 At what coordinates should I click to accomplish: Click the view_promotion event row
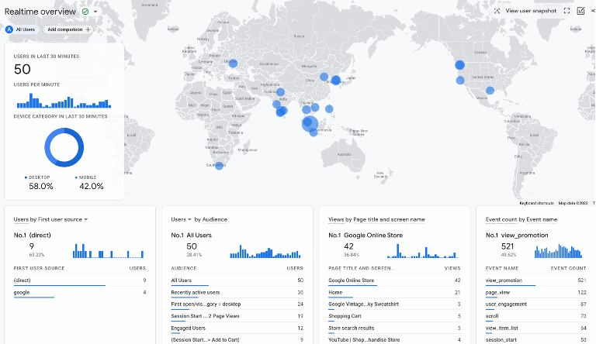pos(504,280)
